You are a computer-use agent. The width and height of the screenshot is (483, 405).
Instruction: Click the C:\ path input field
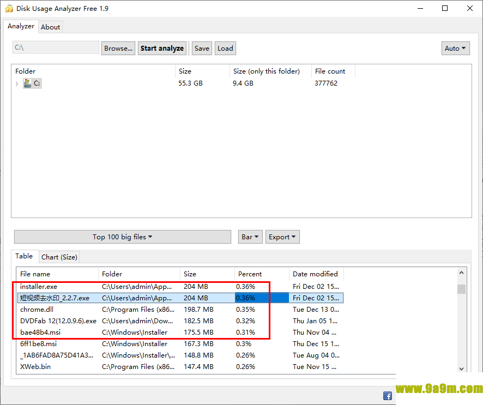(56, 47)
